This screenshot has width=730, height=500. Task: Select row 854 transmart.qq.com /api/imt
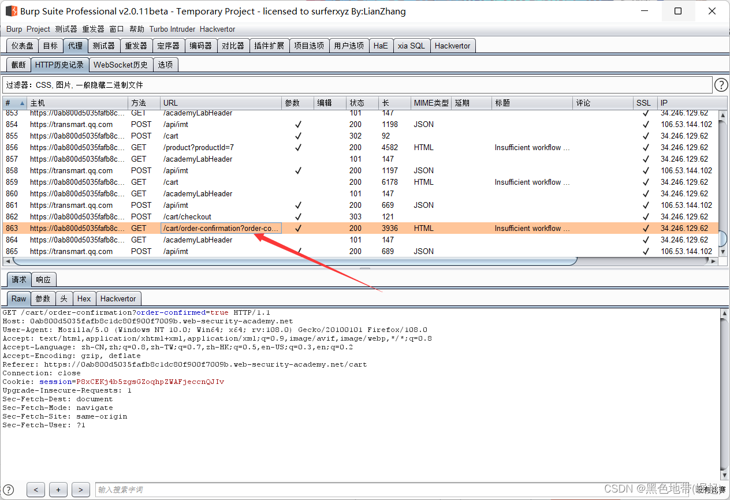(x=360, y=124)
